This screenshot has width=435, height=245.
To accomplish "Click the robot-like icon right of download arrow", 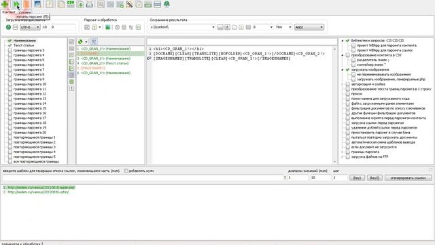I will coord(89,4).
